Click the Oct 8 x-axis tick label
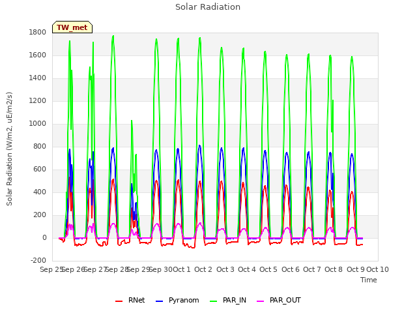The width and height of the screenshot is (417, 313). 334,269
